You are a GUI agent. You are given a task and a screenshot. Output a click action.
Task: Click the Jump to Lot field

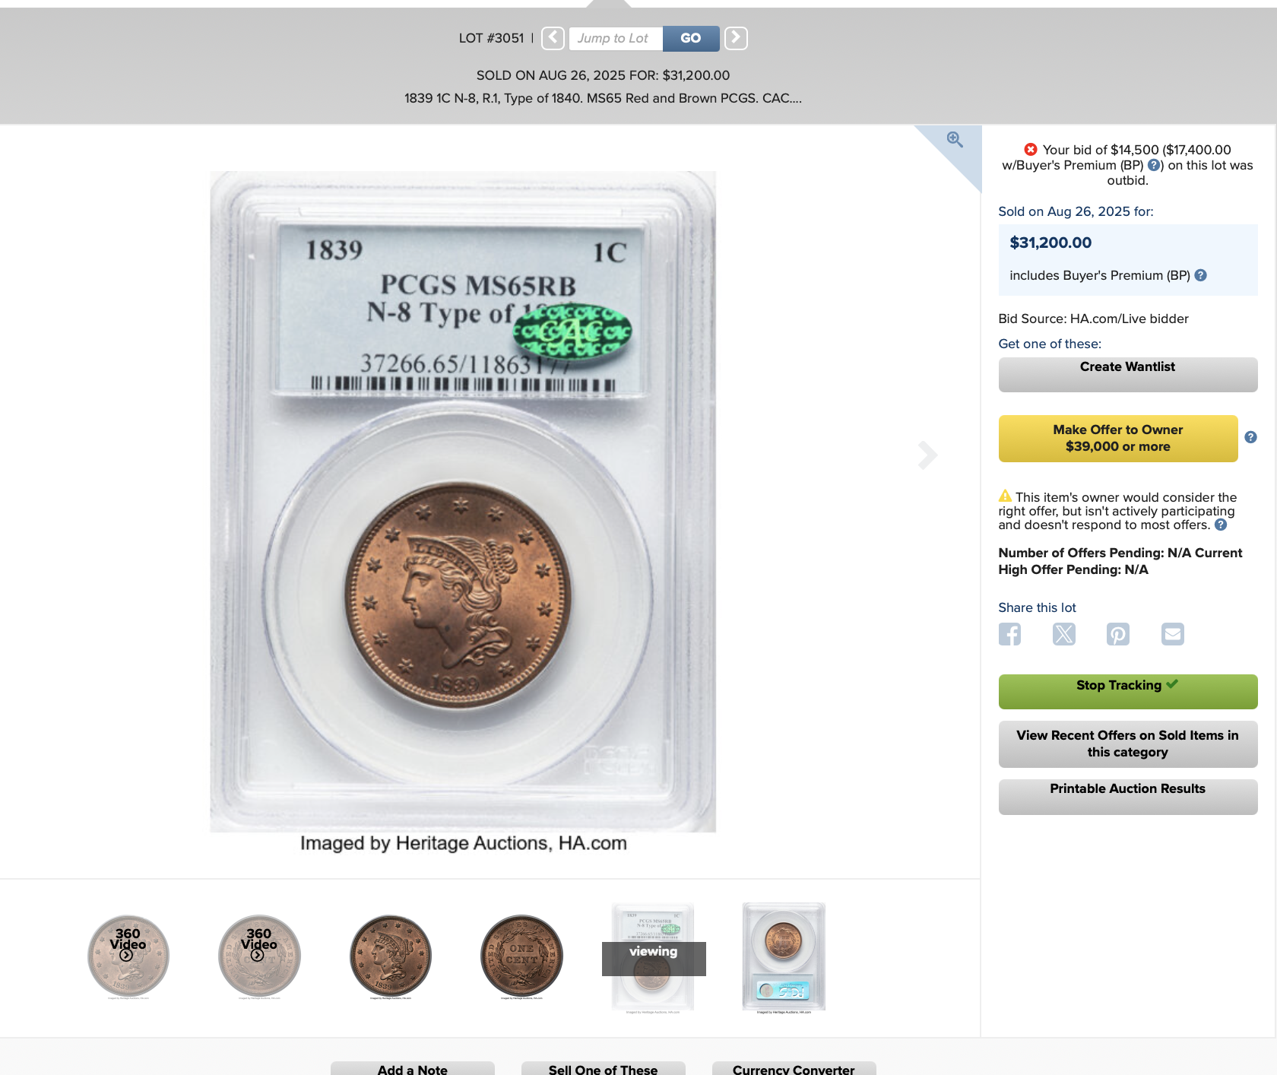(616, 38)
